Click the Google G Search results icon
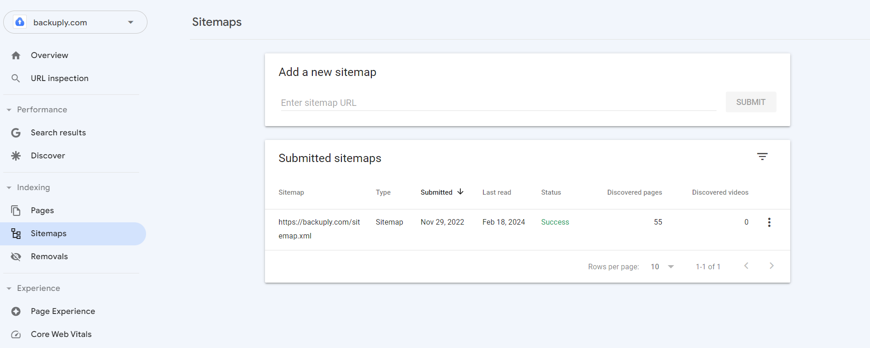The width and height of the screenshot is (870, 348). point(16,133)
